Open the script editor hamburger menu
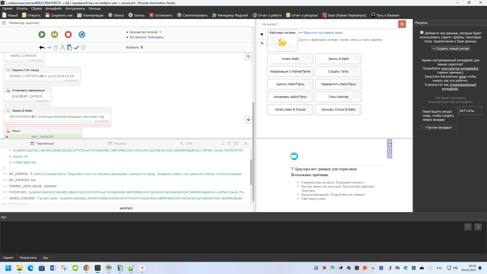The width and height of the screenshot is (487, 274). point(4,23)
